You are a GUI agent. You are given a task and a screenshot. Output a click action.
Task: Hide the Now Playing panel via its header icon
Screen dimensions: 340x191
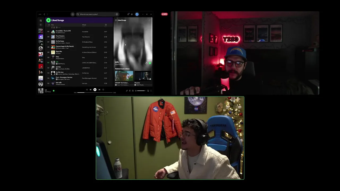(116, 20)
